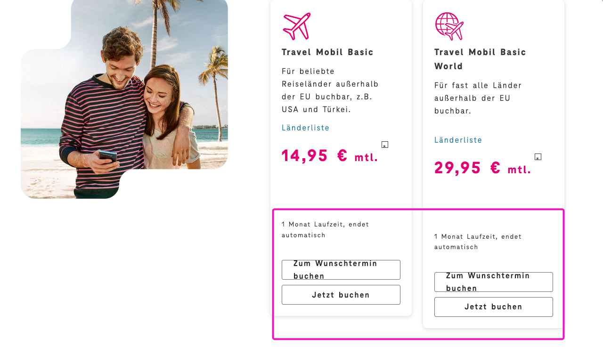The width and height of the screenshot is (603, 347).
Task: Click the 1 Monat Laufzeit text in World card
Action: click(x=478, y=241)
